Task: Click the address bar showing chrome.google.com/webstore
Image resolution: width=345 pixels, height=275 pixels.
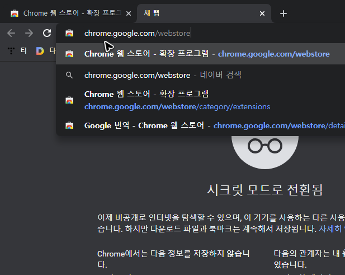Action: coord(200,33)
